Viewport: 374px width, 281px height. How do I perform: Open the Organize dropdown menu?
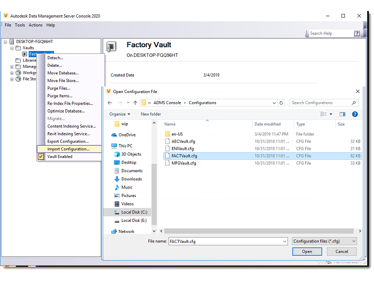coord(120,114)
